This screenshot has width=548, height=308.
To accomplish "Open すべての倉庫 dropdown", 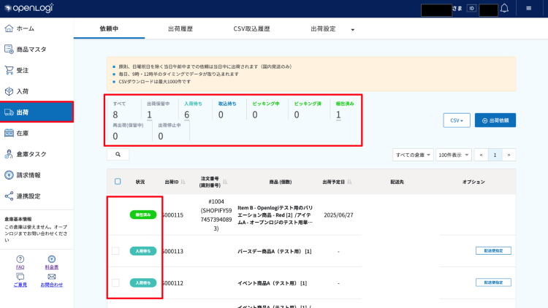I will pos(413,155).
